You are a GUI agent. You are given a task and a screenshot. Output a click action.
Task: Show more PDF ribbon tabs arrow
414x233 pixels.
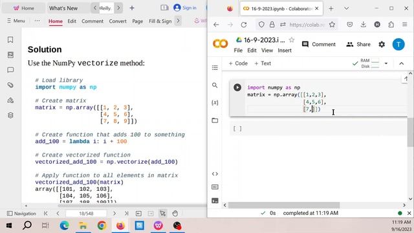tap(179, 21)
